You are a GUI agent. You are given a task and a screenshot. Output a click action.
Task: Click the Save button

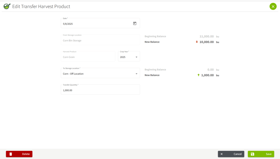pos(261,154)
